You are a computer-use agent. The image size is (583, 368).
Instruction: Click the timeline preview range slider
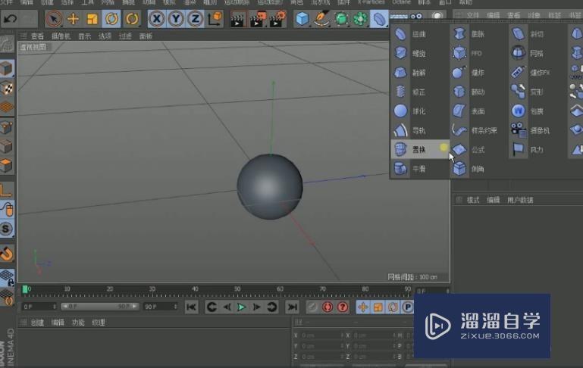(x=99, y=307)
